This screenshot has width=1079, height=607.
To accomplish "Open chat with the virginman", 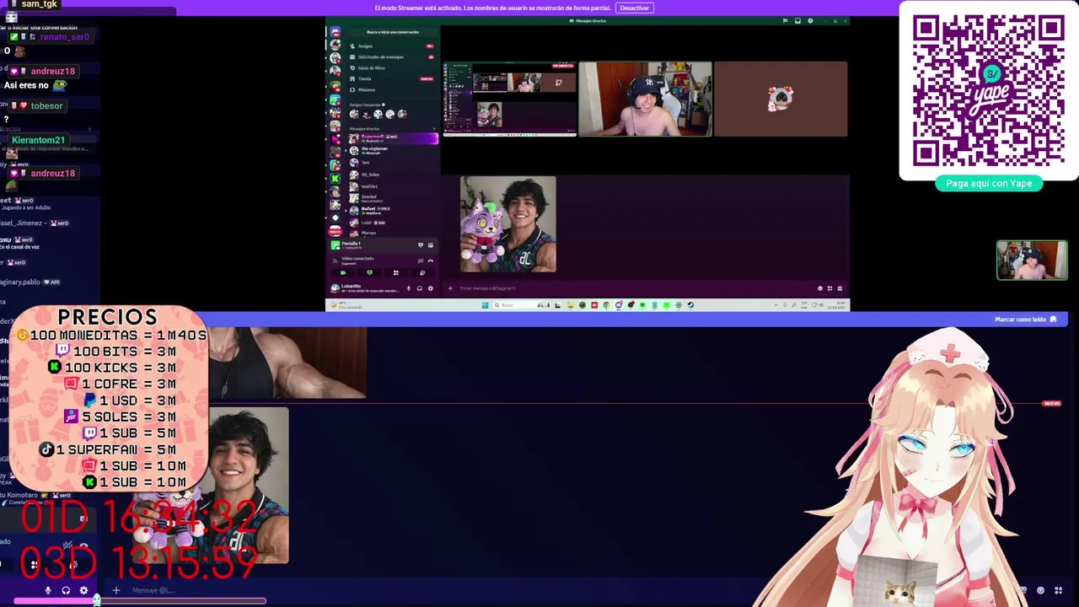I will click(x=393, y=151).
